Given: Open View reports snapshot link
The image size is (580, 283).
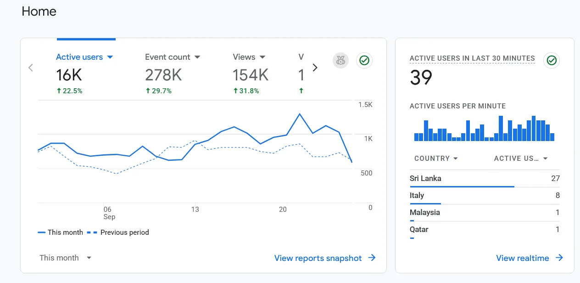Looking at the screenshot, I should pyautogui.click(x=318, y=258).
